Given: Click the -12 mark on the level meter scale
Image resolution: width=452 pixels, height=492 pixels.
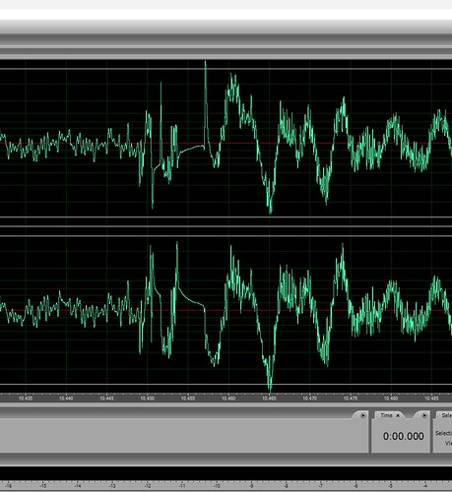Looking at the screenshot, I should [x=147, y=486].
